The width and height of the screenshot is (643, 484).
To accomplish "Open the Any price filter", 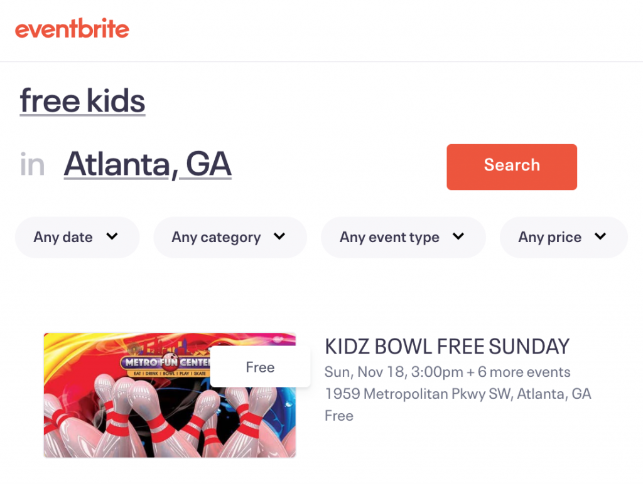I will (x=563, y=237).
